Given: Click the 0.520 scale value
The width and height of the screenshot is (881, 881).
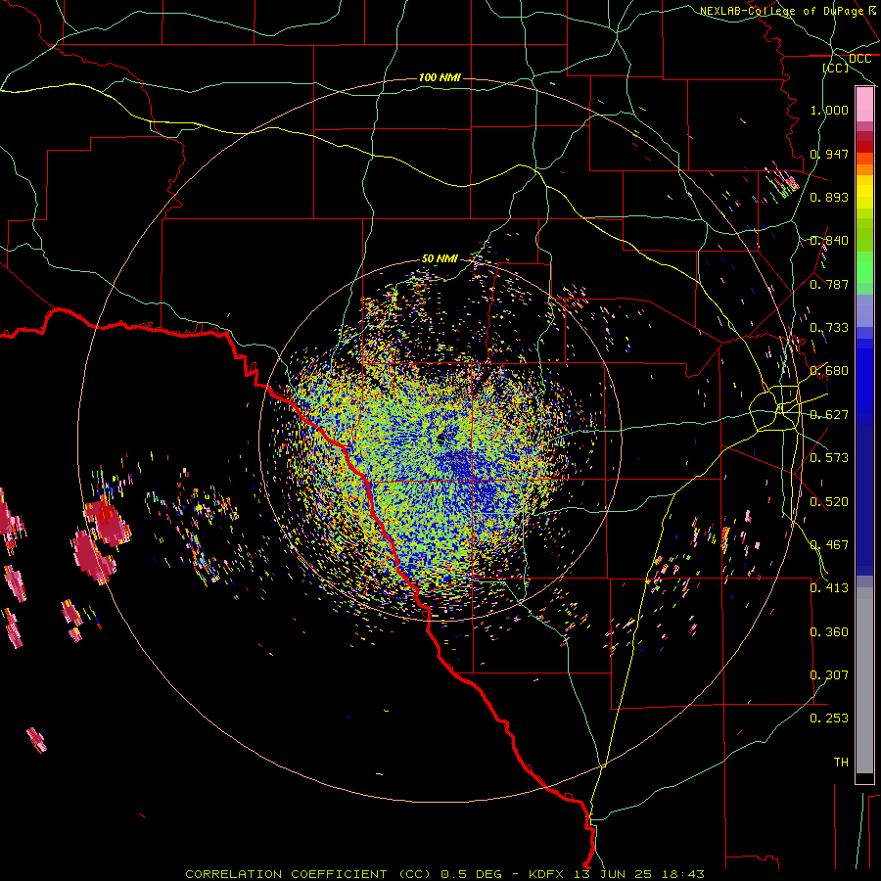Looking at the screenshot, I should coord(829,502).
